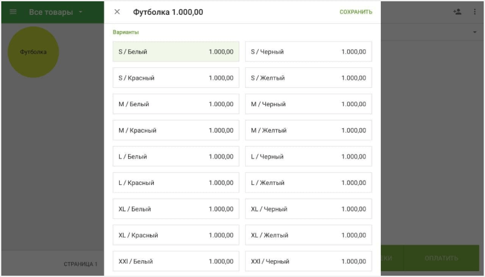Select the XL / Черный variant
The width and height of the screenshot is (485, 277).
point(308,209)
